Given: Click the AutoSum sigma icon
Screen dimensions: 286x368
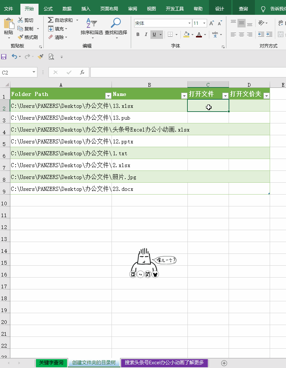Looking at the screenshot, I should [51, 20].
